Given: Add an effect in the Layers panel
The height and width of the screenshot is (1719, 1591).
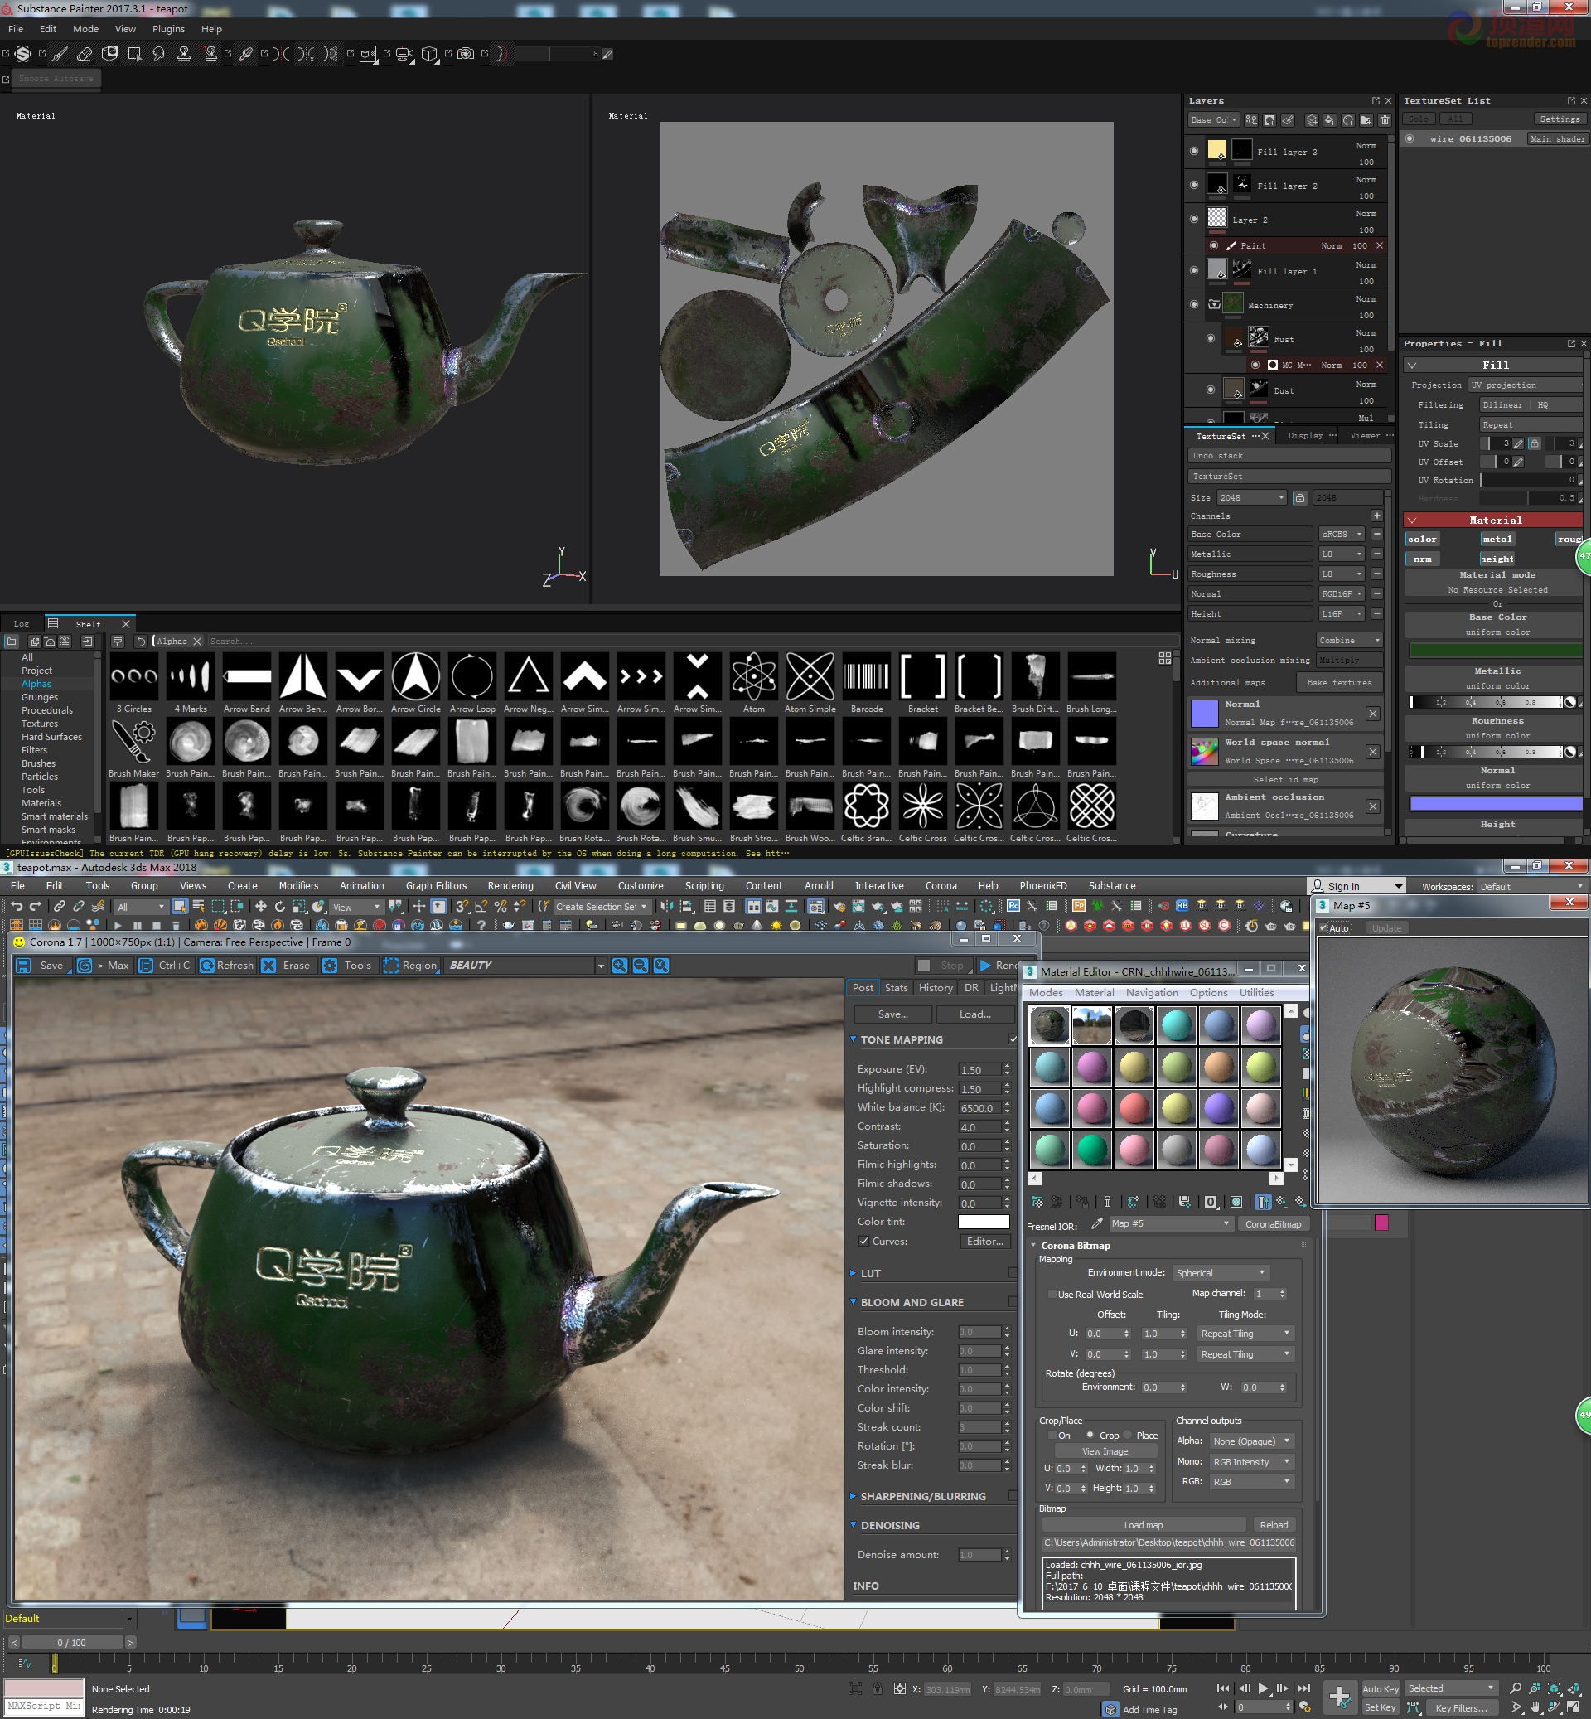Looking at the screenshot, I should point(1251,119).
